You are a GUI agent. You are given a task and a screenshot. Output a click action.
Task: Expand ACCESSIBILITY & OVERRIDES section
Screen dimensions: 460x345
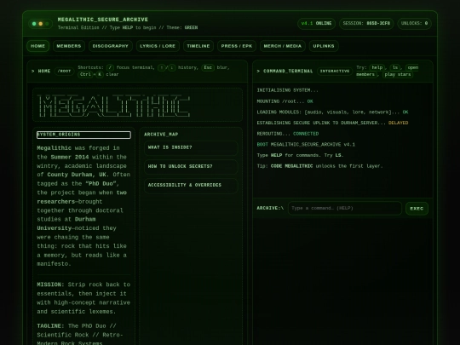[x=191, y=185]
